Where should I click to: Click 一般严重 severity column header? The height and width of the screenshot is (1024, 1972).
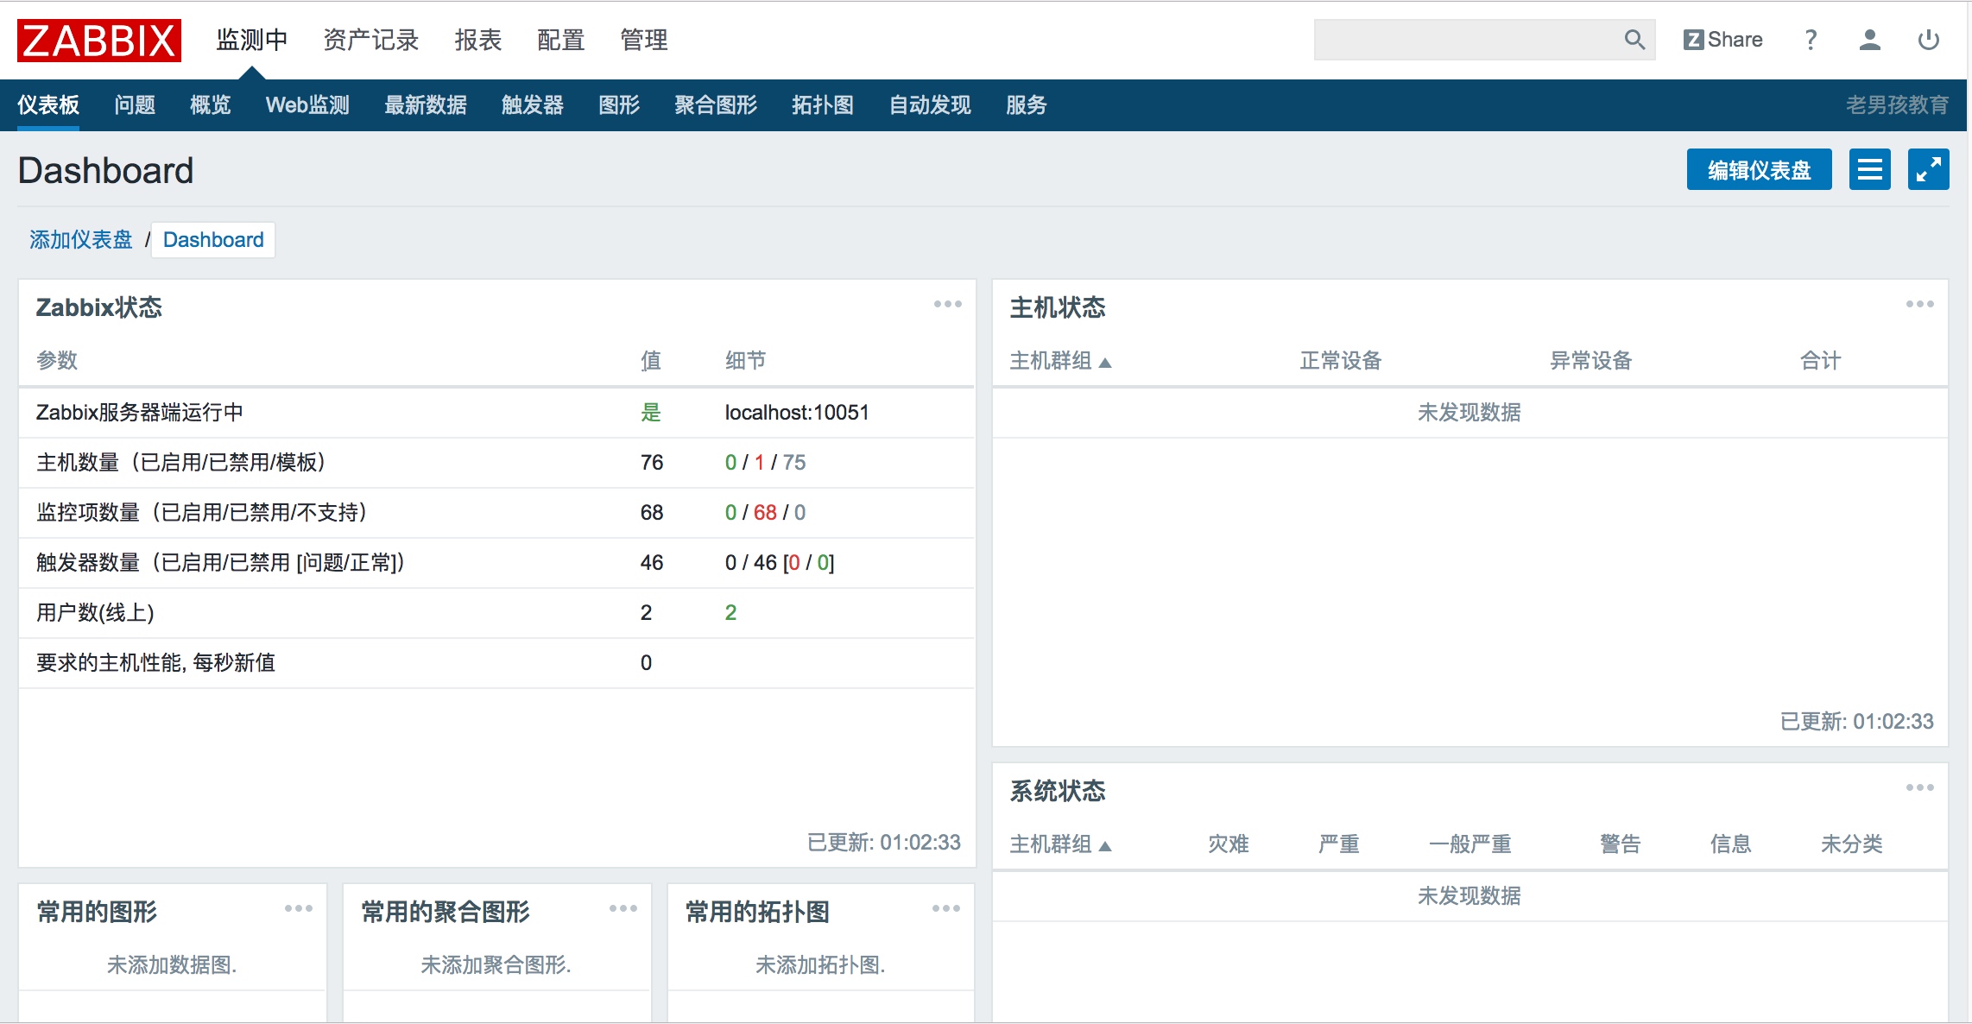click(x=1470, y=844)
